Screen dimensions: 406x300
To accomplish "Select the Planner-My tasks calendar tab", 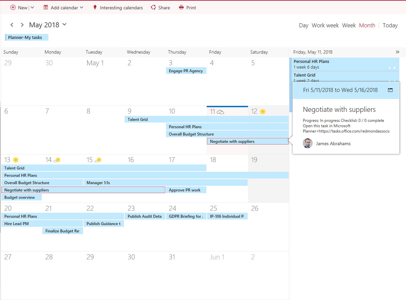I will pyautogui.click(x=27, y=37).
